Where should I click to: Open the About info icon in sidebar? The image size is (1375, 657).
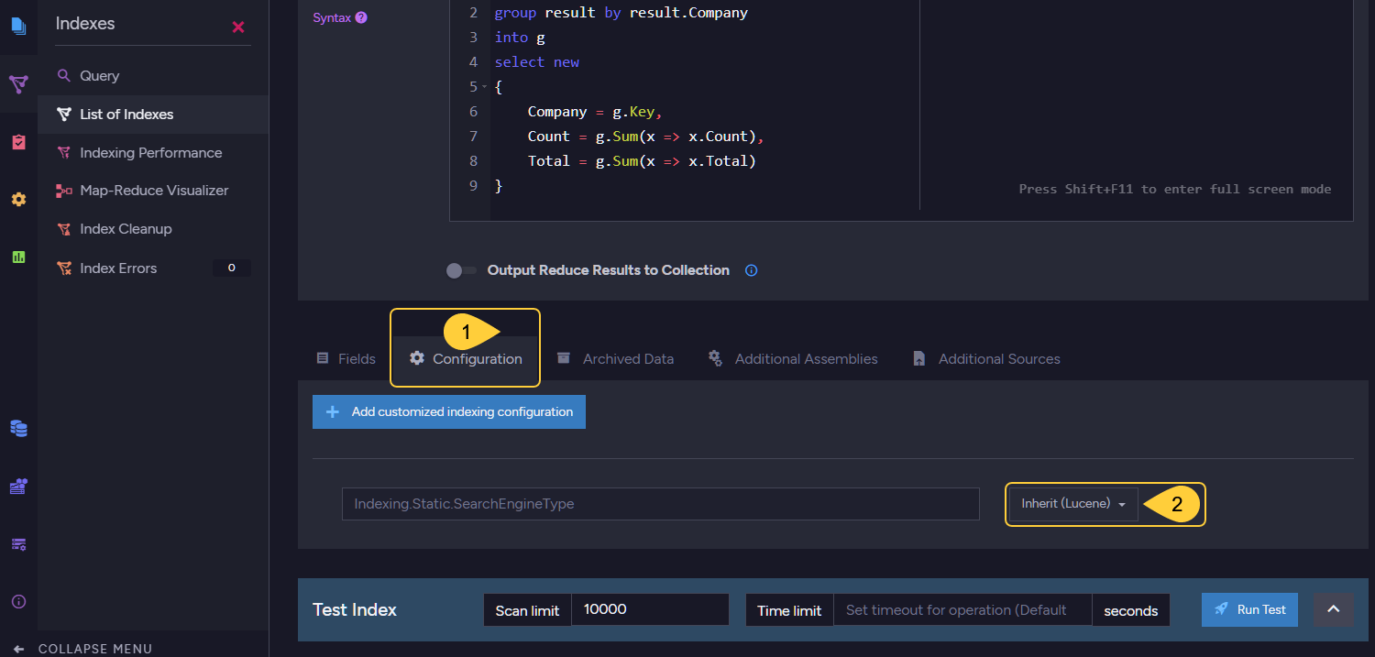pyautogui.click(x=18, y=602)
